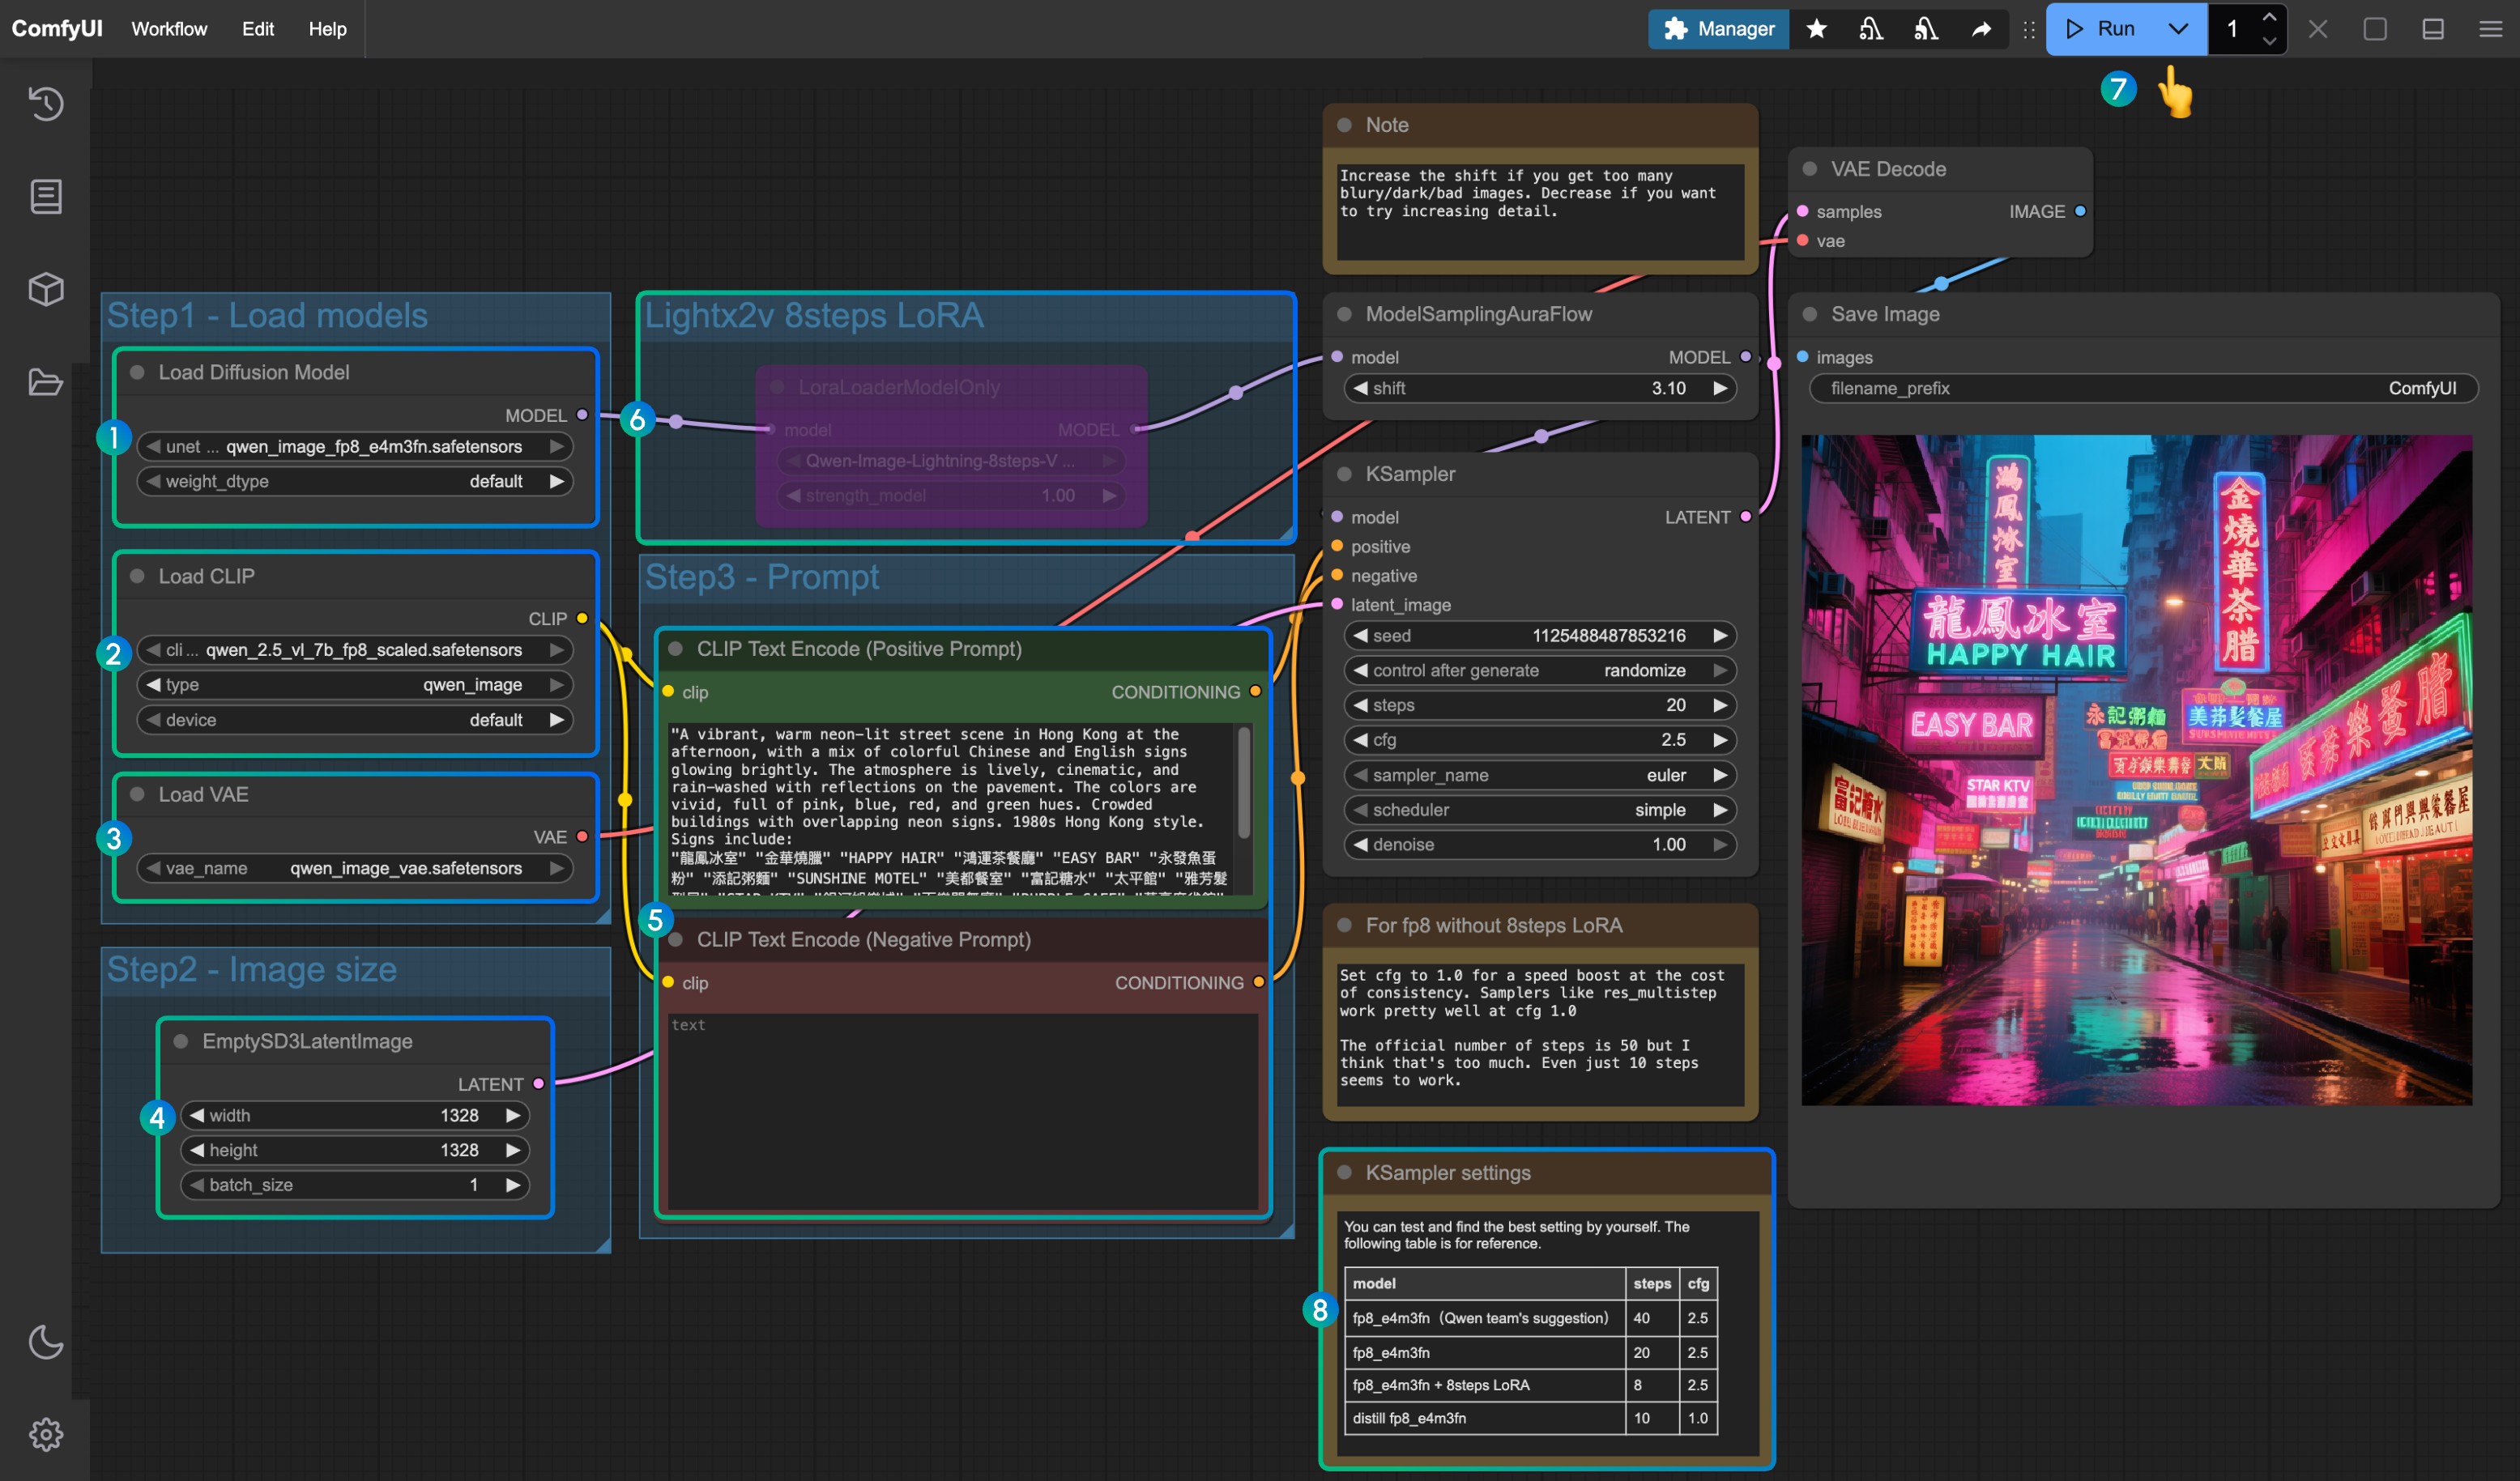Open the workflows folder icon
The height and width of the screenshot is (1481, 2520).
coord(46,383)
